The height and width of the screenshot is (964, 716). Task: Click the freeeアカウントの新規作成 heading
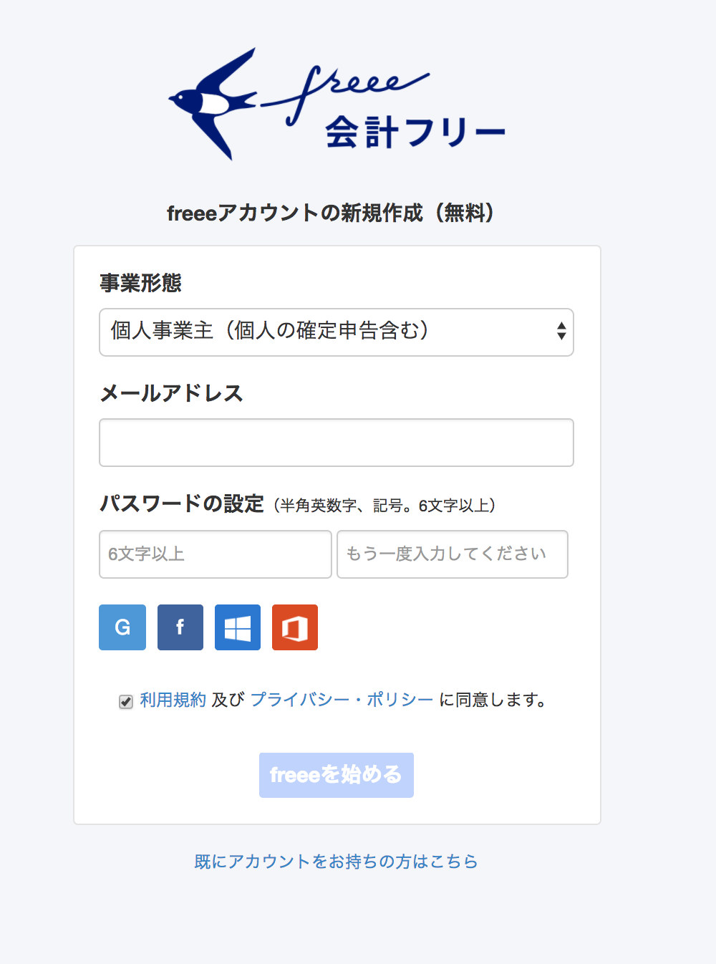pyautogui.click(x=331, y=213)
